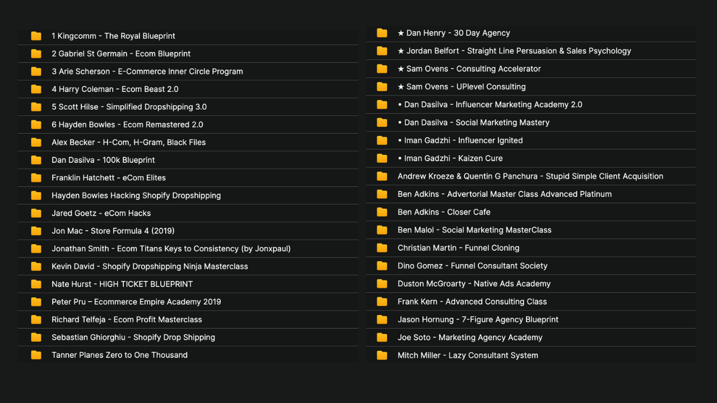Click folder icon beside Dan Henry 30 Day Agency

pos(382,33)
